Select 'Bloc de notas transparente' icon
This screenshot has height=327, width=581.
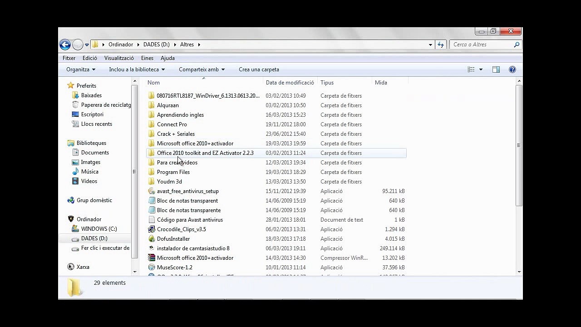[152, 210]
